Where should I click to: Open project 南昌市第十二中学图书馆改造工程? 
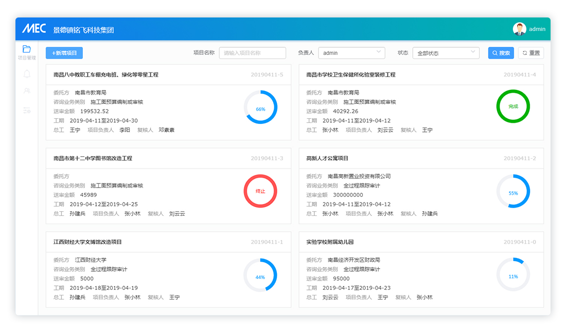click(93, 158)
